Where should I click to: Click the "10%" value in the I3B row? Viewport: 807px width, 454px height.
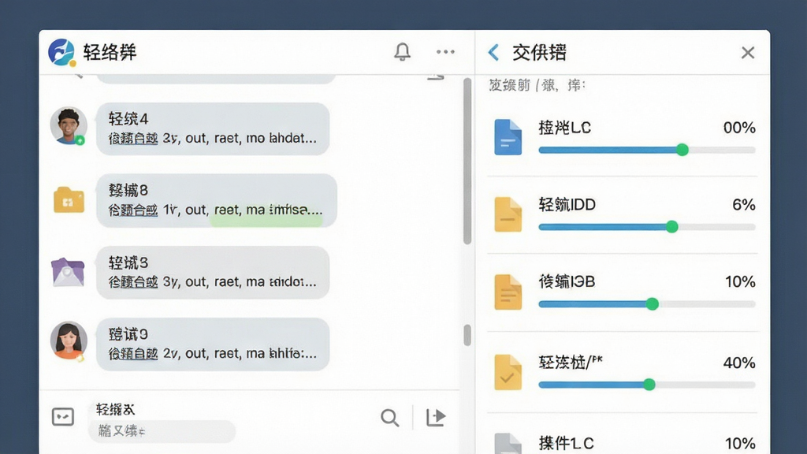click(740, 281)
